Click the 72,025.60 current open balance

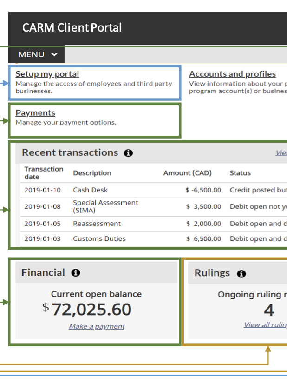coord(91,310)
